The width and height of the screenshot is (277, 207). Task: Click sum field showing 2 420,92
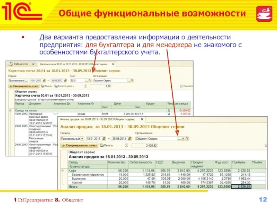[x=144, y=146]
